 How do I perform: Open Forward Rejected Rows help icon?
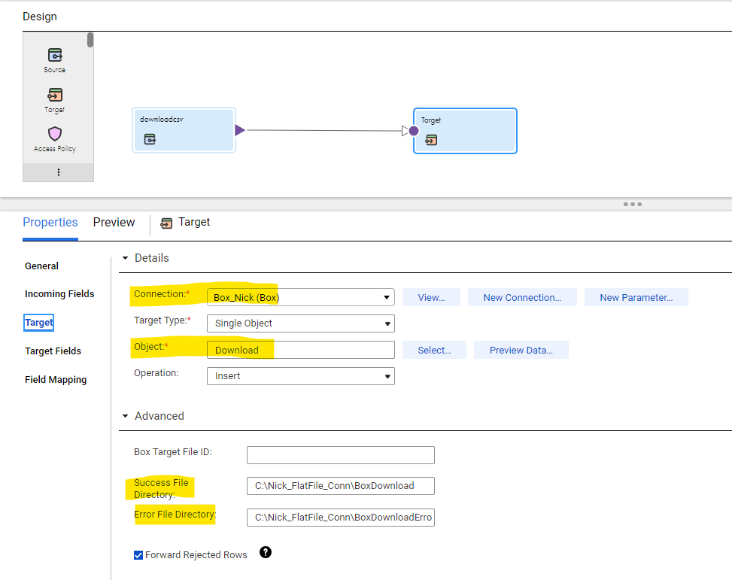[x=266, y=552]
